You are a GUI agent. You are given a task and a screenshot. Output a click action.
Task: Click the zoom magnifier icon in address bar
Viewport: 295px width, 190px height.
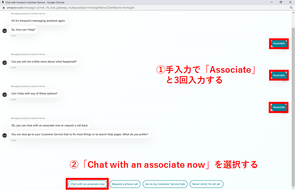point(291,8)
